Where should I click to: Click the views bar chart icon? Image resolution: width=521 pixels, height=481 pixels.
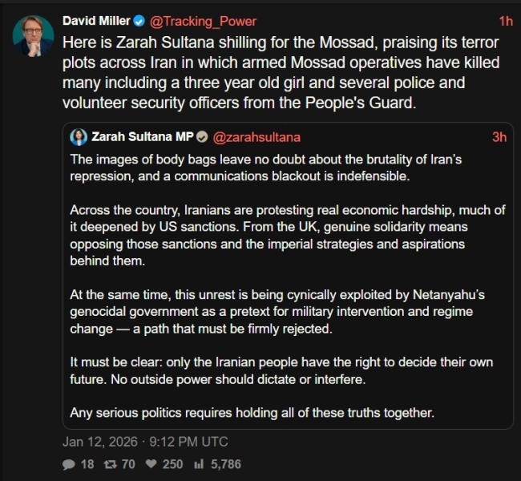(197, 464)
